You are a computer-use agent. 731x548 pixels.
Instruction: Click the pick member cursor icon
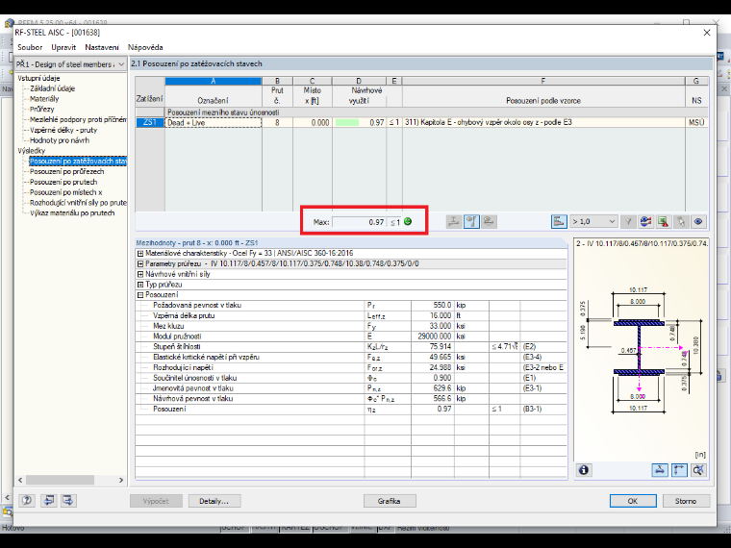(681, 222)
